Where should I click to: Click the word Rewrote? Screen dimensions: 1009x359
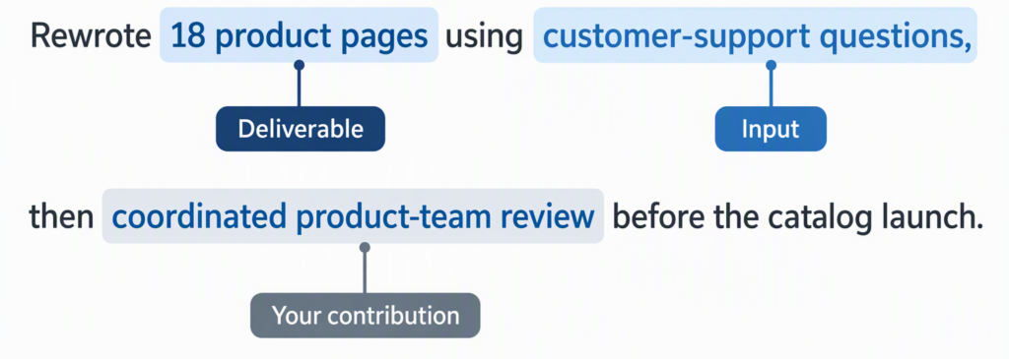tap(90, 36)
